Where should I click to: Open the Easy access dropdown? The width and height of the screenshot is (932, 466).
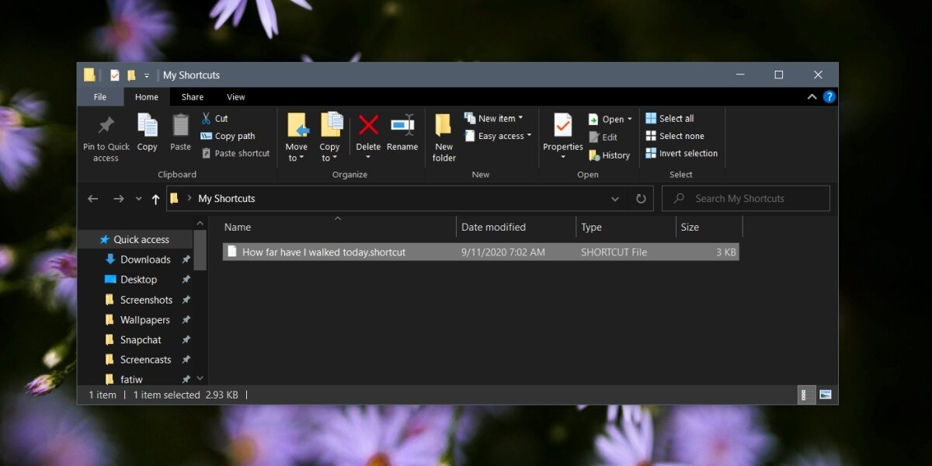tap(505, 136)
